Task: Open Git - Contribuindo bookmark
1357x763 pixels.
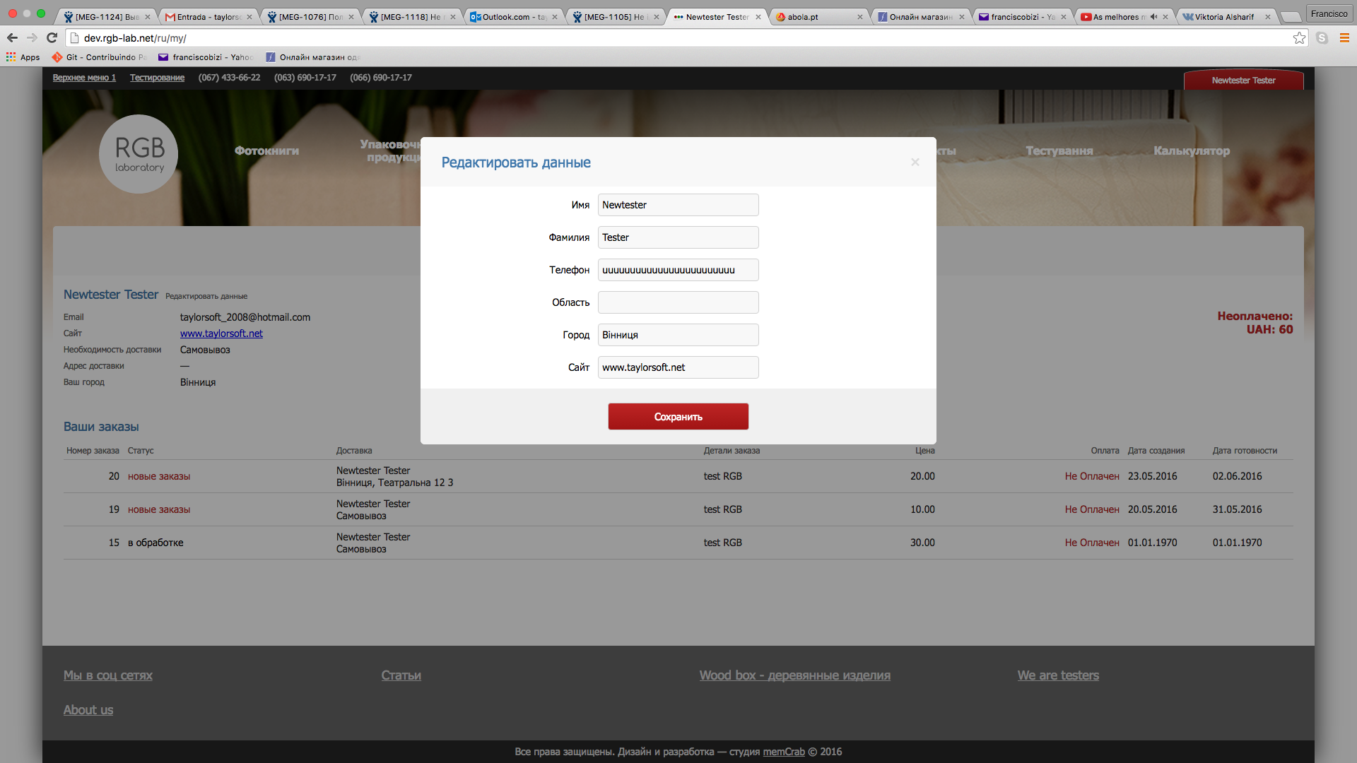Action: 99,57
